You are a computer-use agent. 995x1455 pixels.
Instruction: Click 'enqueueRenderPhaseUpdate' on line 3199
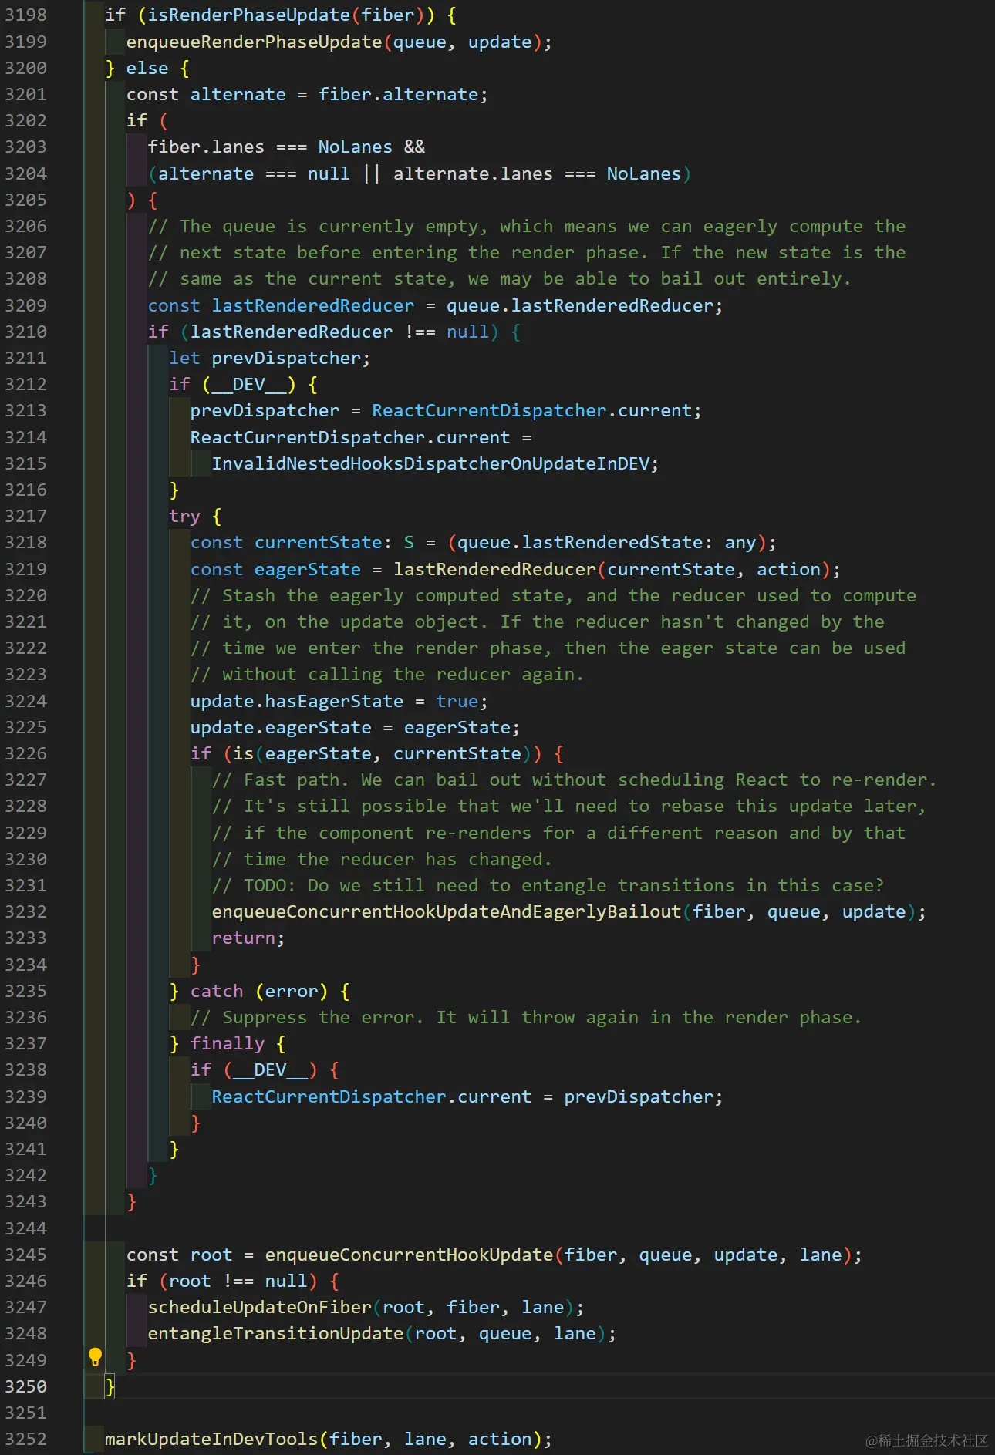pos(255,42)
